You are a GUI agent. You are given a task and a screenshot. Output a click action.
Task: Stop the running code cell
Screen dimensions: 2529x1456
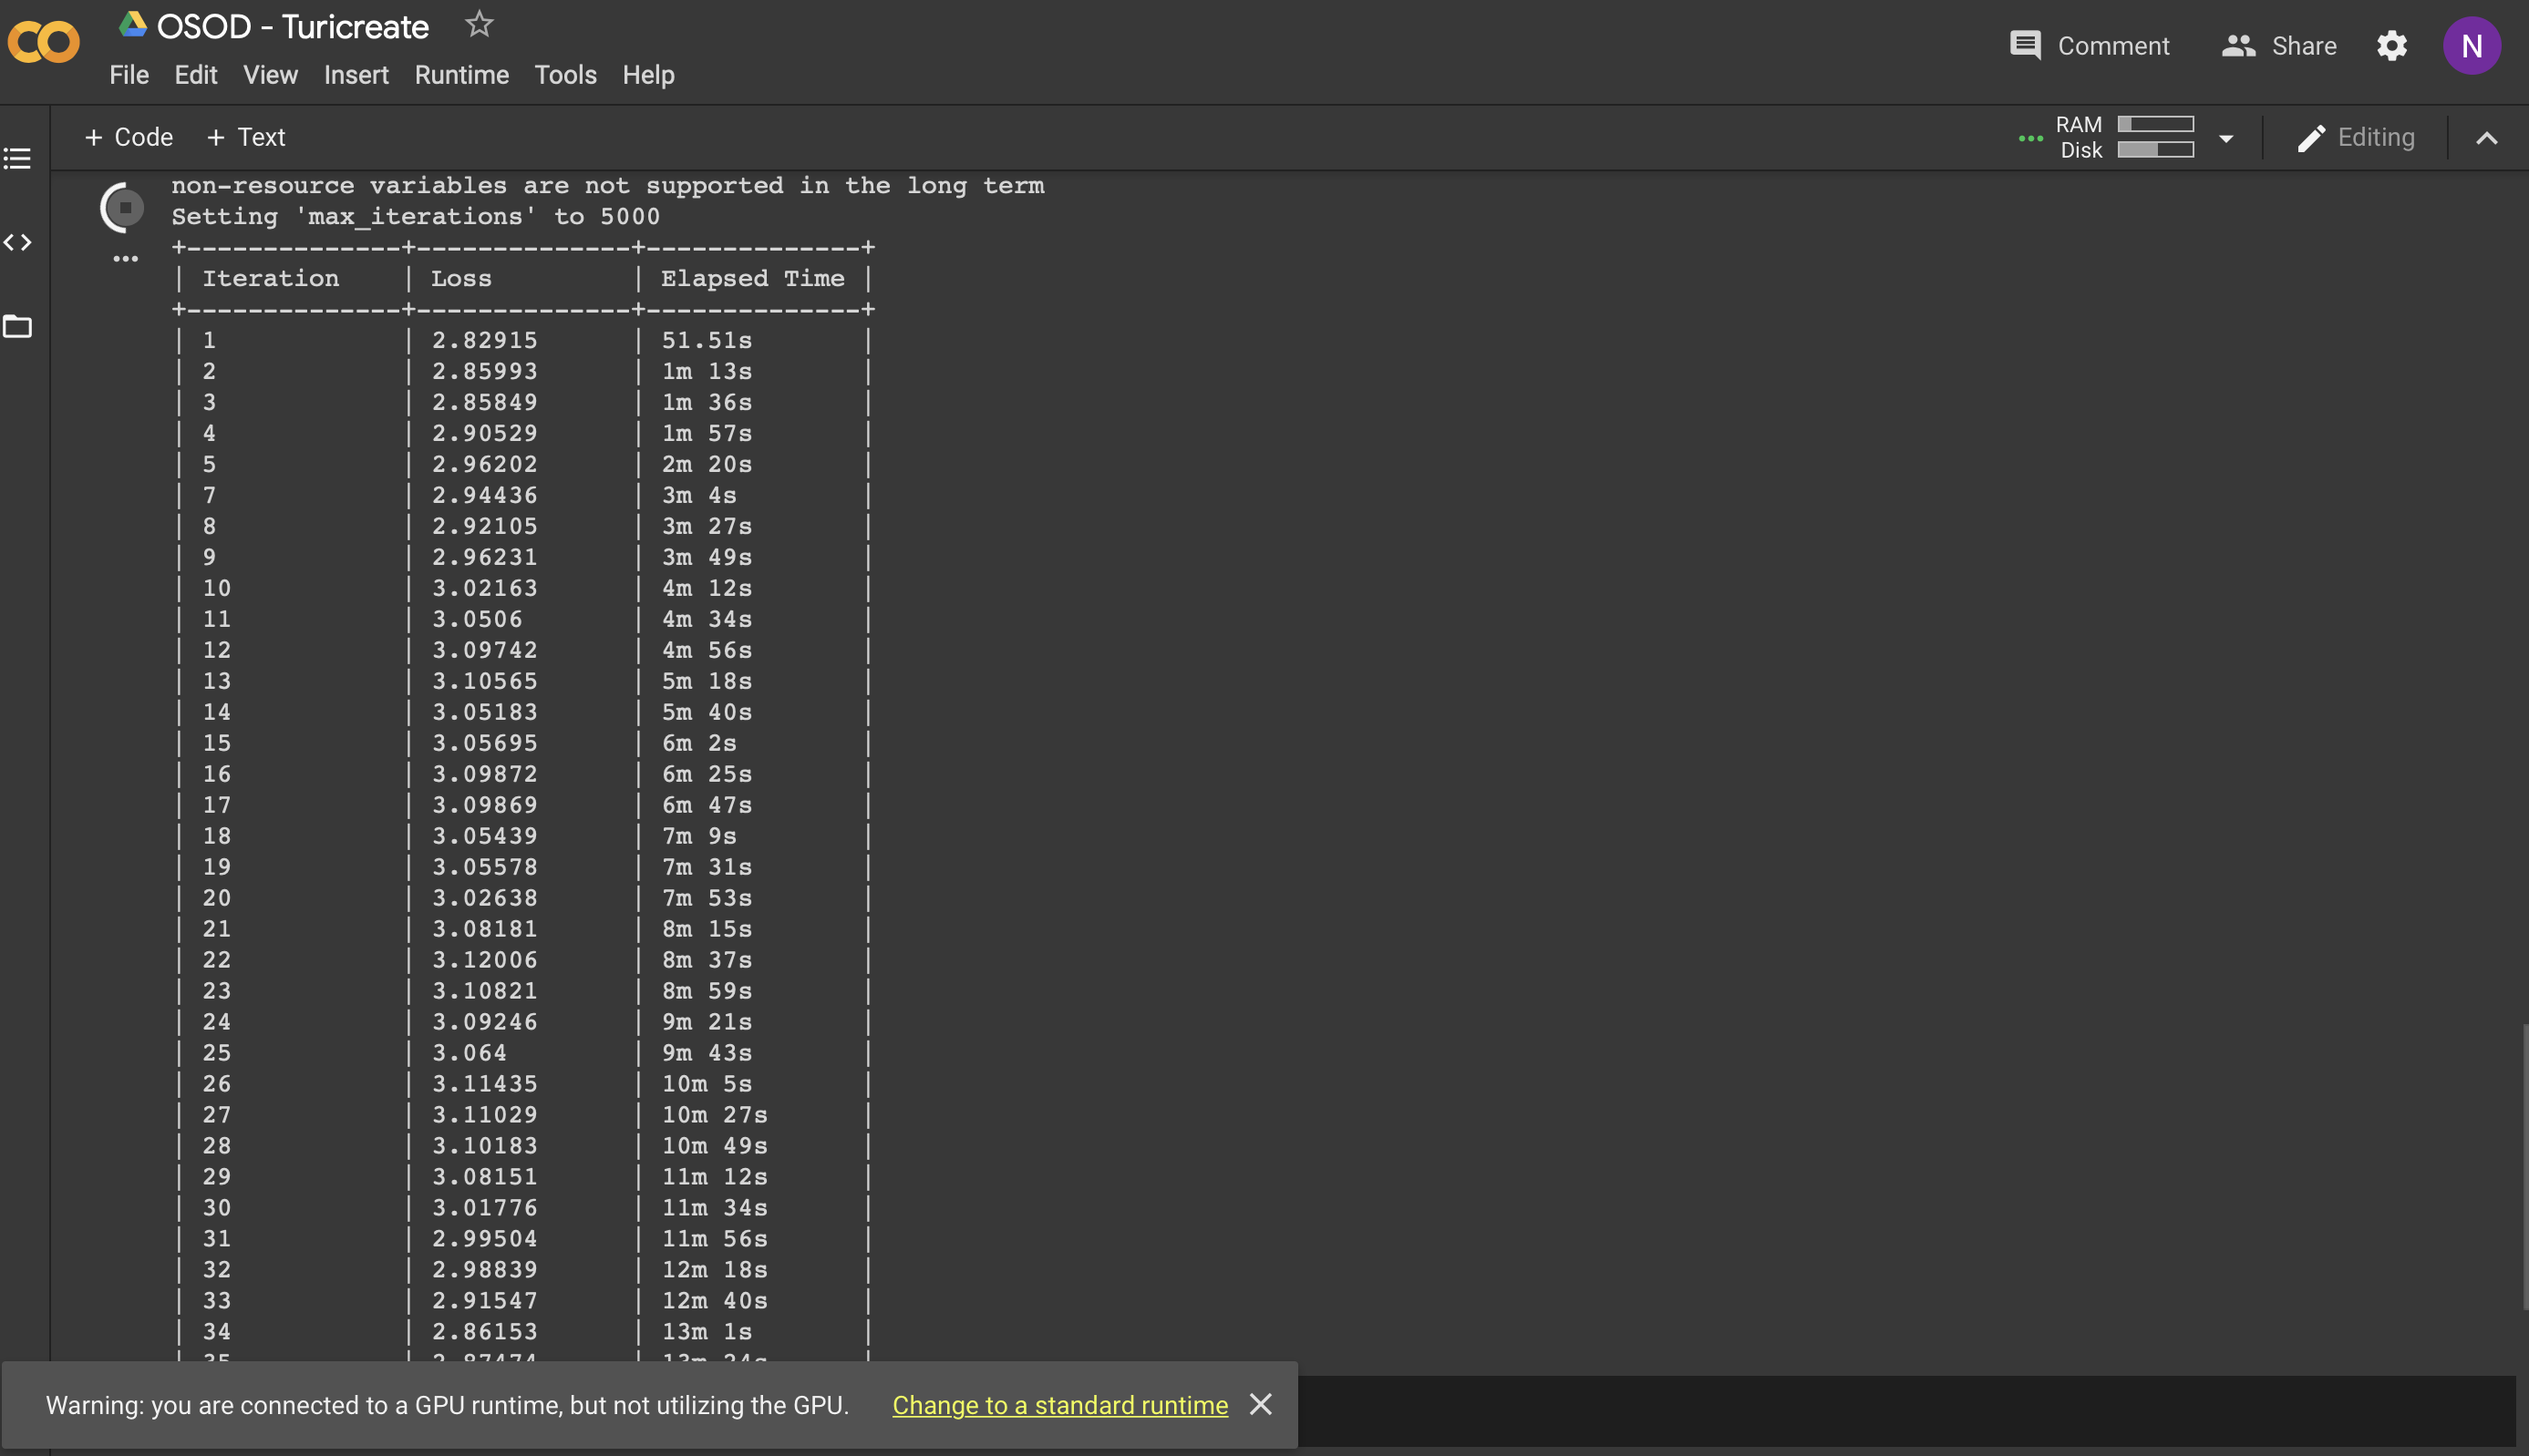pos(120,205)
